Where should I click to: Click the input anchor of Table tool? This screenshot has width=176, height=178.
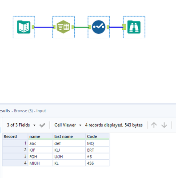[54, 27]
